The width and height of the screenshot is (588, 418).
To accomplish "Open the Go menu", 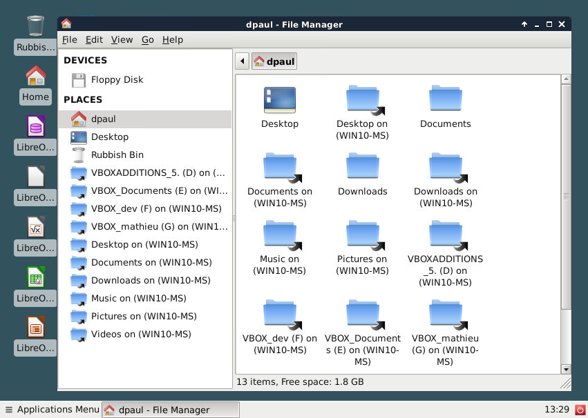I will pos(147,39).
